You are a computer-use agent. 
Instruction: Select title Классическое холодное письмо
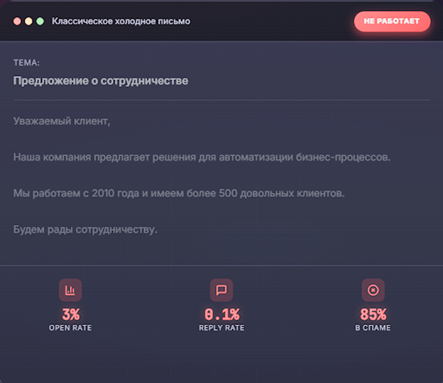[x=121, y=21]
